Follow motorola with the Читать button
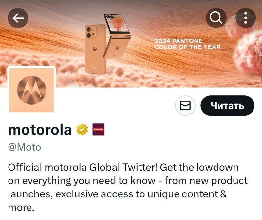Image resolution: width=262 pixels, height=220 pixels. click(227, 105)
